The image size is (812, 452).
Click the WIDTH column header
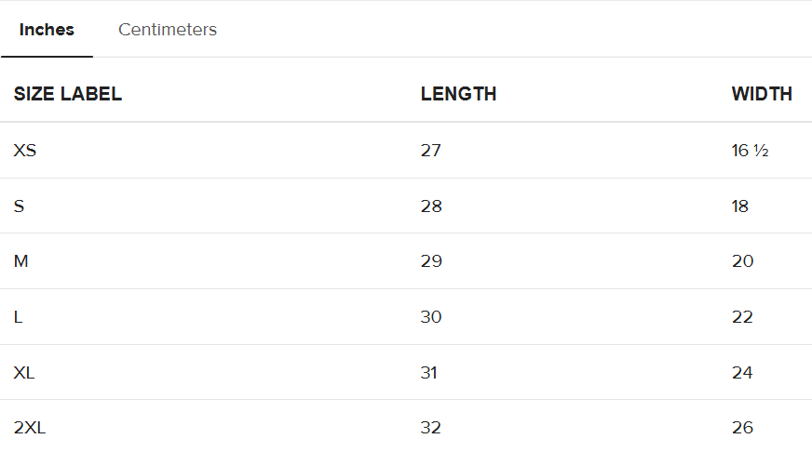pos(762,94)
